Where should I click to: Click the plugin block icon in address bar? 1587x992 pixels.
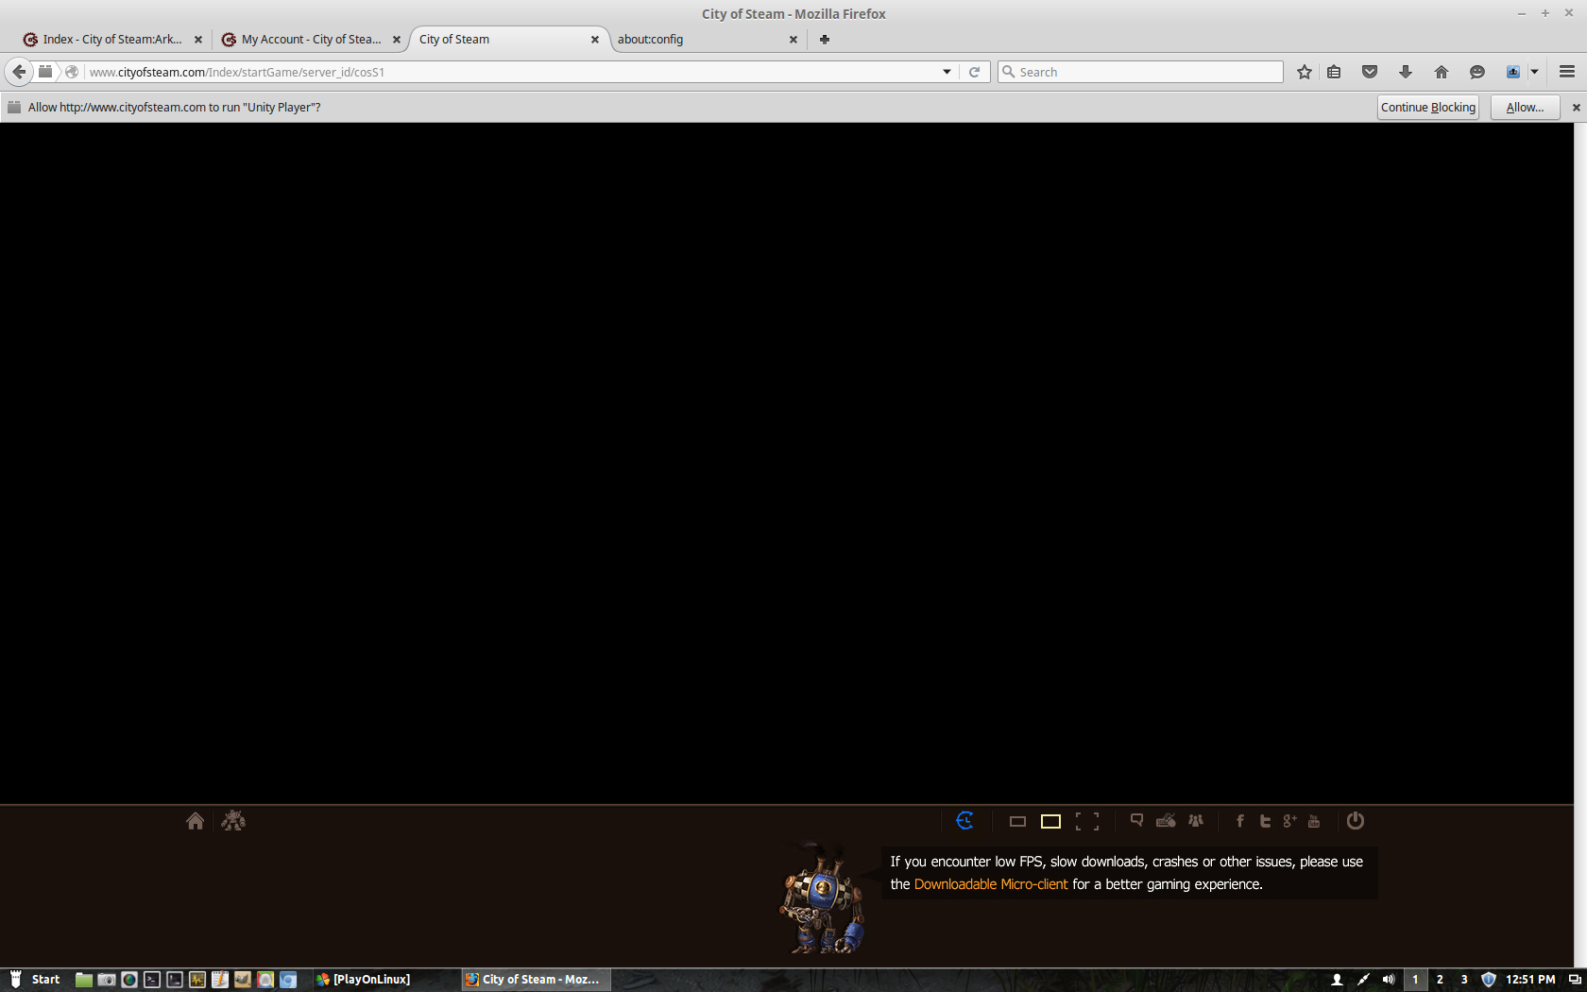click(x=45, y=72)
